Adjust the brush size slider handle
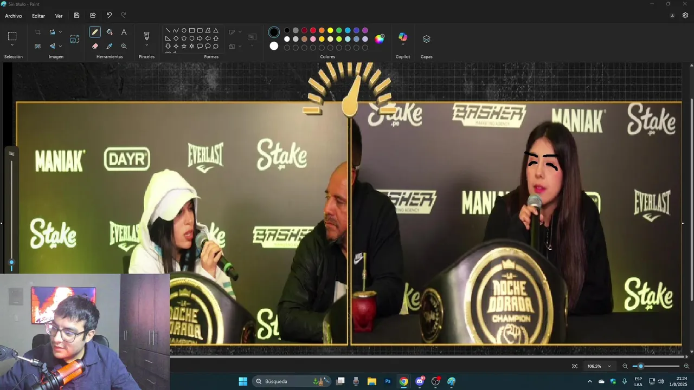 tap(11, 262)
